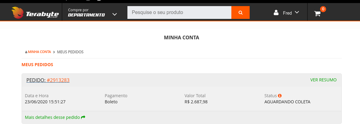The image size is (360, 128).
Task: Click the breadcrumb separator chevron
Action: (x=54, y=52)
